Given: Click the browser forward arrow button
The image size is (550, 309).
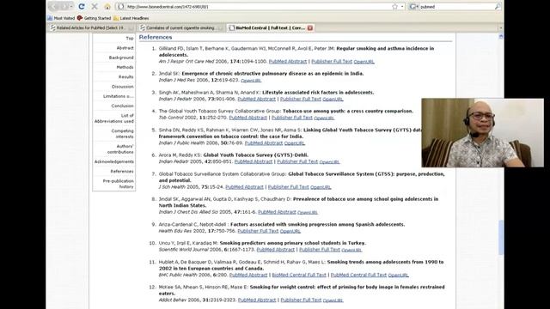Looking at the screenshot, I should point(64,6).
